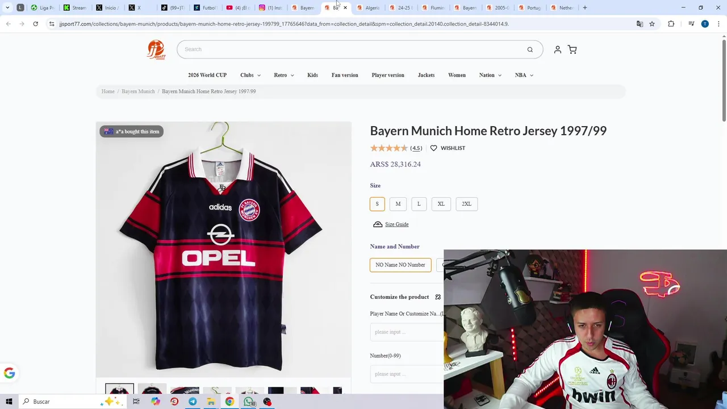Go to the Player version menu item
The height and width of the screenshot is (409, 727).
[388, 75]
